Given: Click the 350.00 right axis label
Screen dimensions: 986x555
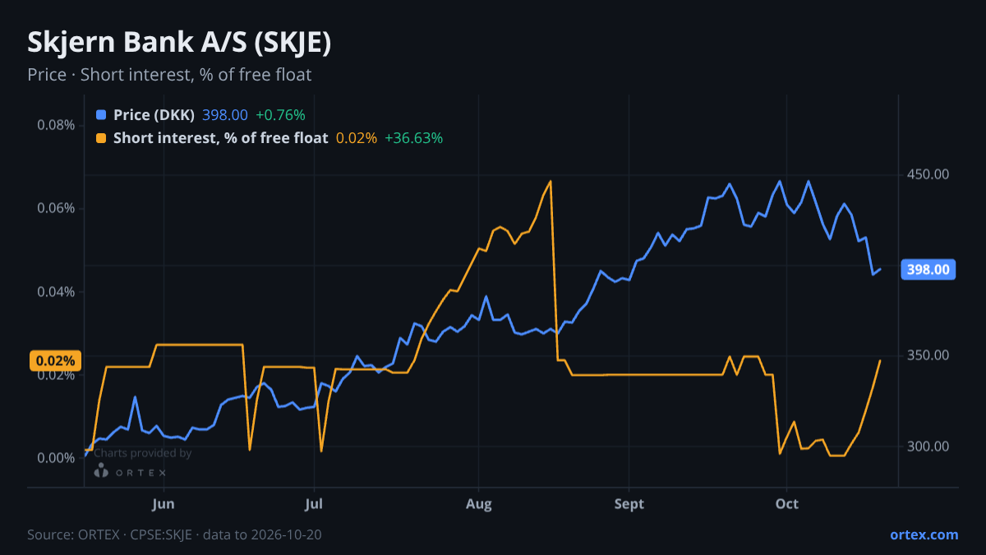Looking at the screenshot, I should (928, 355).
